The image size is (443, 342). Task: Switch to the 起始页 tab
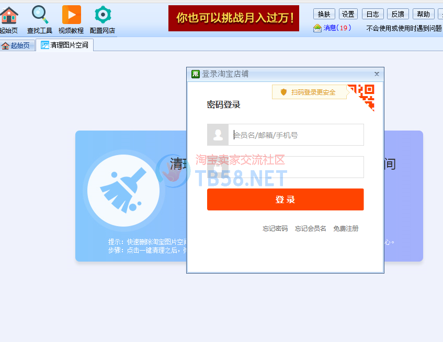point(17,45)
